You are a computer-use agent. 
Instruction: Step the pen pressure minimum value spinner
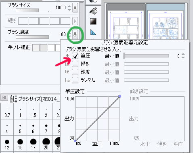coord(183,56)
